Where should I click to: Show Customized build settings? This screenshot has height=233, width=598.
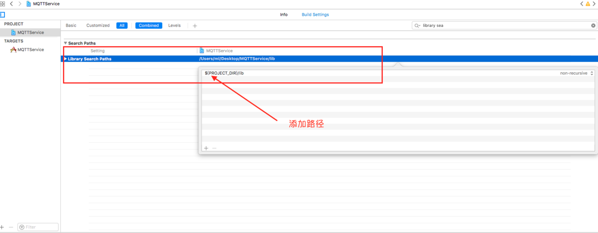[98, 26]
